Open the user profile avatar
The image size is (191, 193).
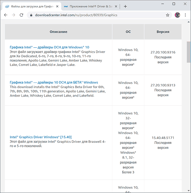pos(177,15)
